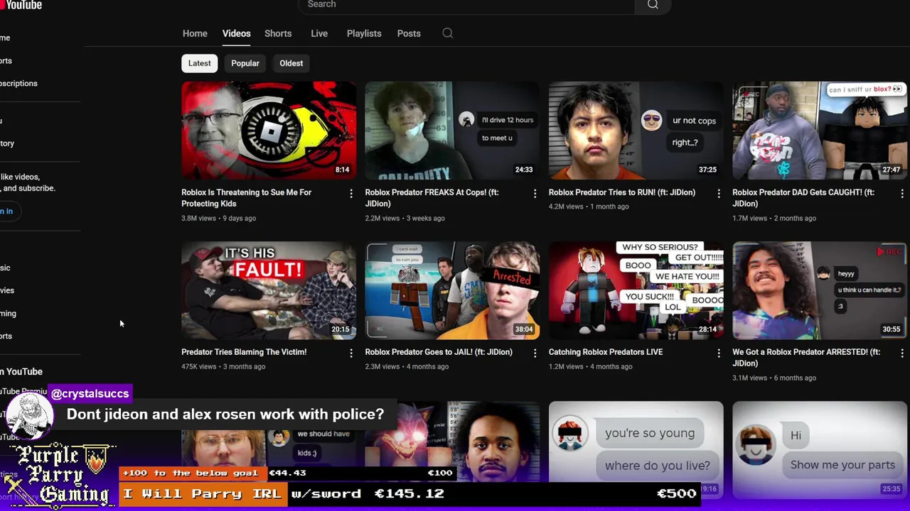910x511 pixels.
Task: Click the '1.2M views · 4 months ago' text
Action: [x=590, y=366]
